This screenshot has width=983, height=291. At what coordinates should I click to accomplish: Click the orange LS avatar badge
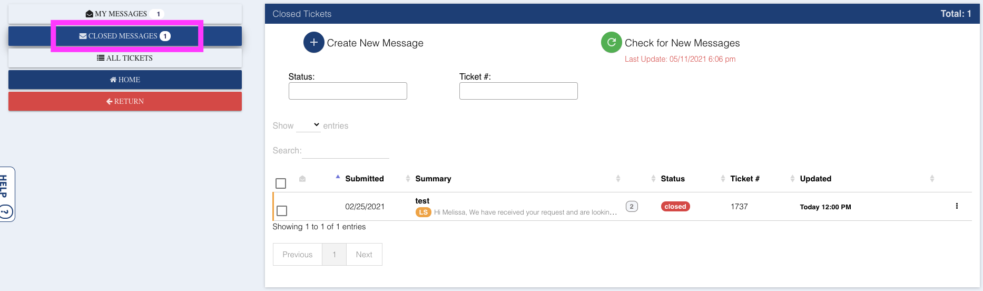[423, 212]
